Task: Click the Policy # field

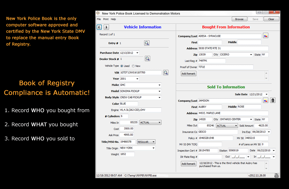Action: click(215, 138)
